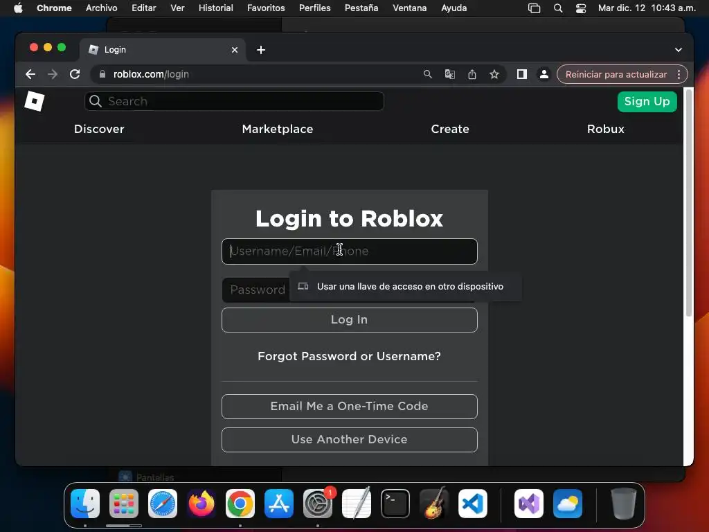The image size is (709, 532).
Task: Click the search magnifier in Roblox search bar
Action: coord(96,101)
